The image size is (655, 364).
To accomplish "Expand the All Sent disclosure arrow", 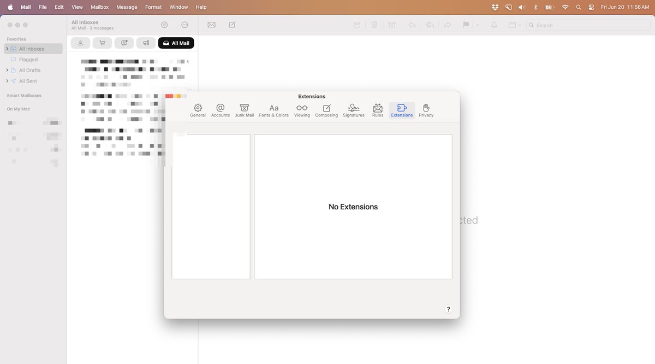I will [7, 81].
